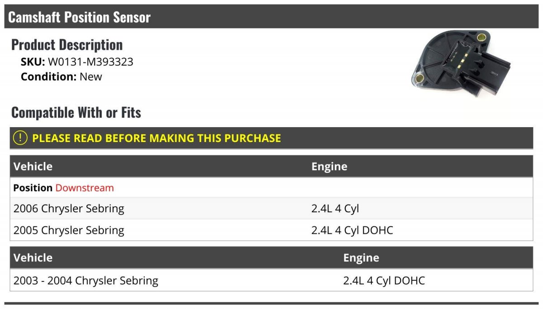Click the first table's Engine column header
543x309 pixels.
click(x=329, y=166)
